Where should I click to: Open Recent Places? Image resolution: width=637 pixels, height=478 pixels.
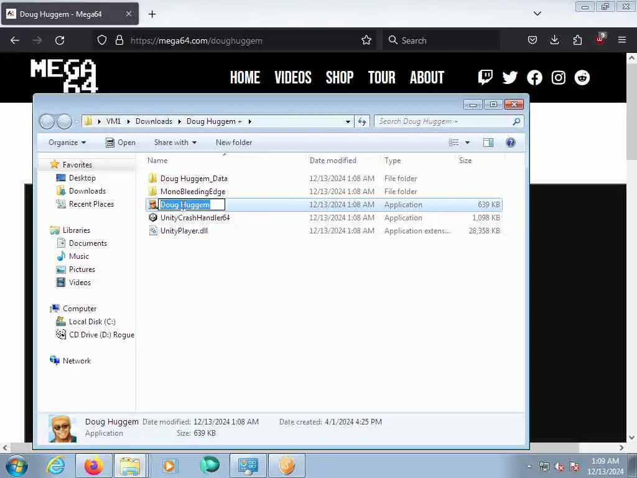(x=91, y=204)
